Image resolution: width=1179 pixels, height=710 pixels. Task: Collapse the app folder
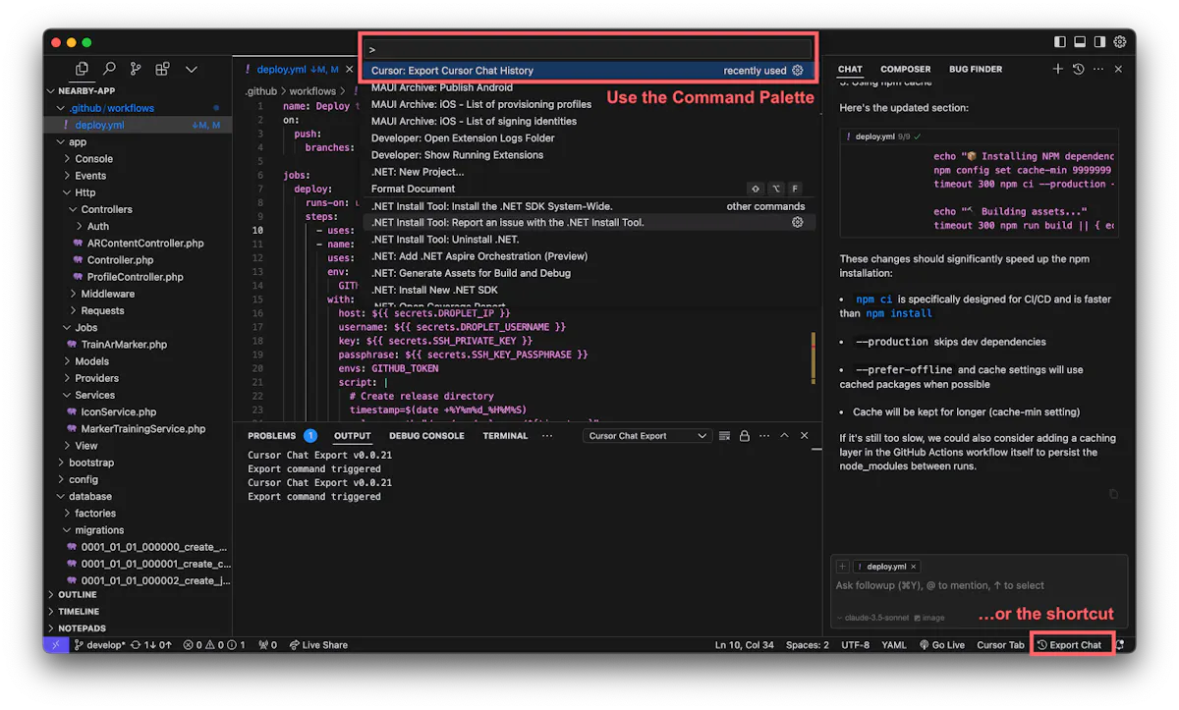point(78,142)
